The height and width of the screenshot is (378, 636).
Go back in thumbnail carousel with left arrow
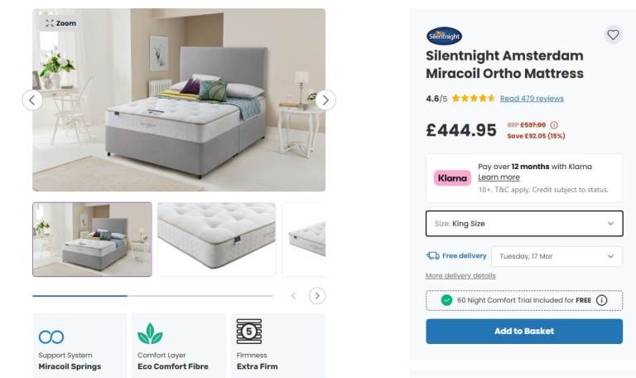[x=294, y=296]
